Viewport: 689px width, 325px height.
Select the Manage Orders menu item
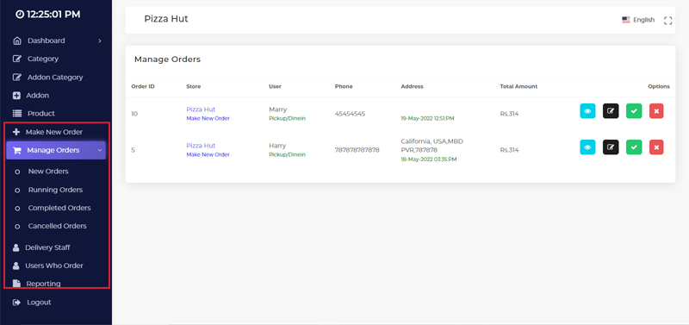tap(56, 150)
